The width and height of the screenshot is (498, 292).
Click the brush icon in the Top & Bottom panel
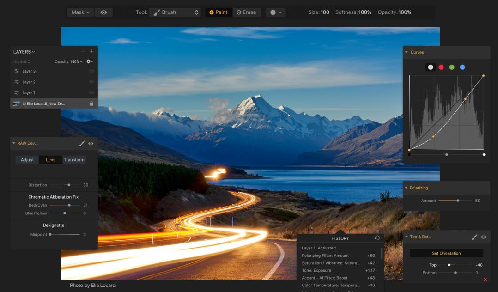(x=474, y=237)
